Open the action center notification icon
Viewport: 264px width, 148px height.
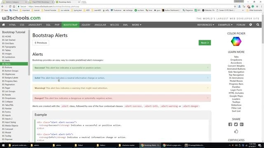pos(260,145)
